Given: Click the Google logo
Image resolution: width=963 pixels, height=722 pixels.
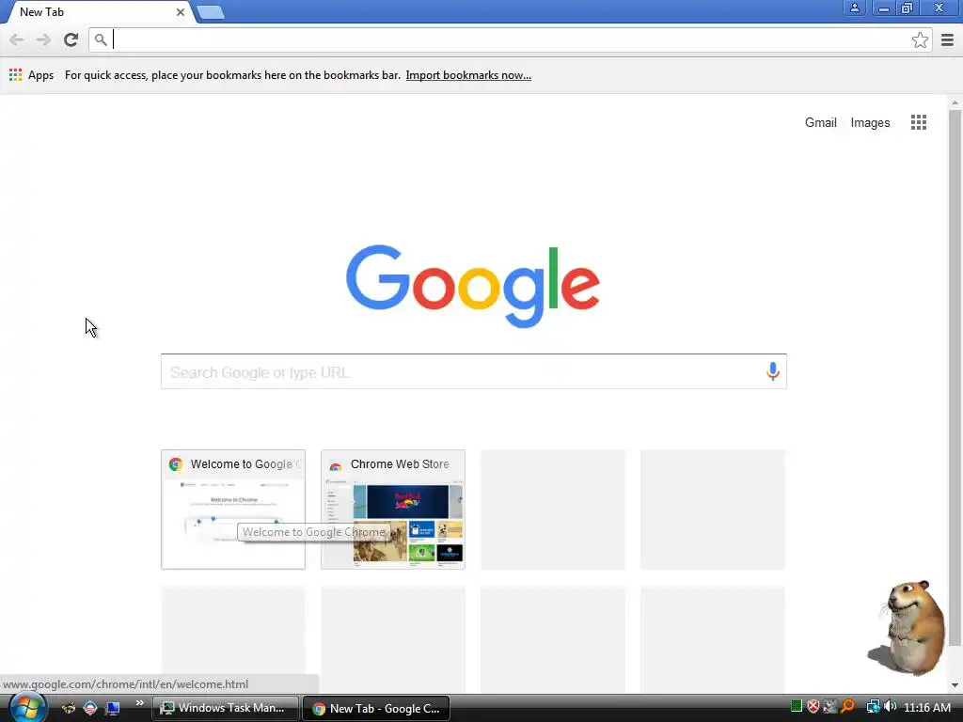Looking at the screenshot, I should [473, 286].
